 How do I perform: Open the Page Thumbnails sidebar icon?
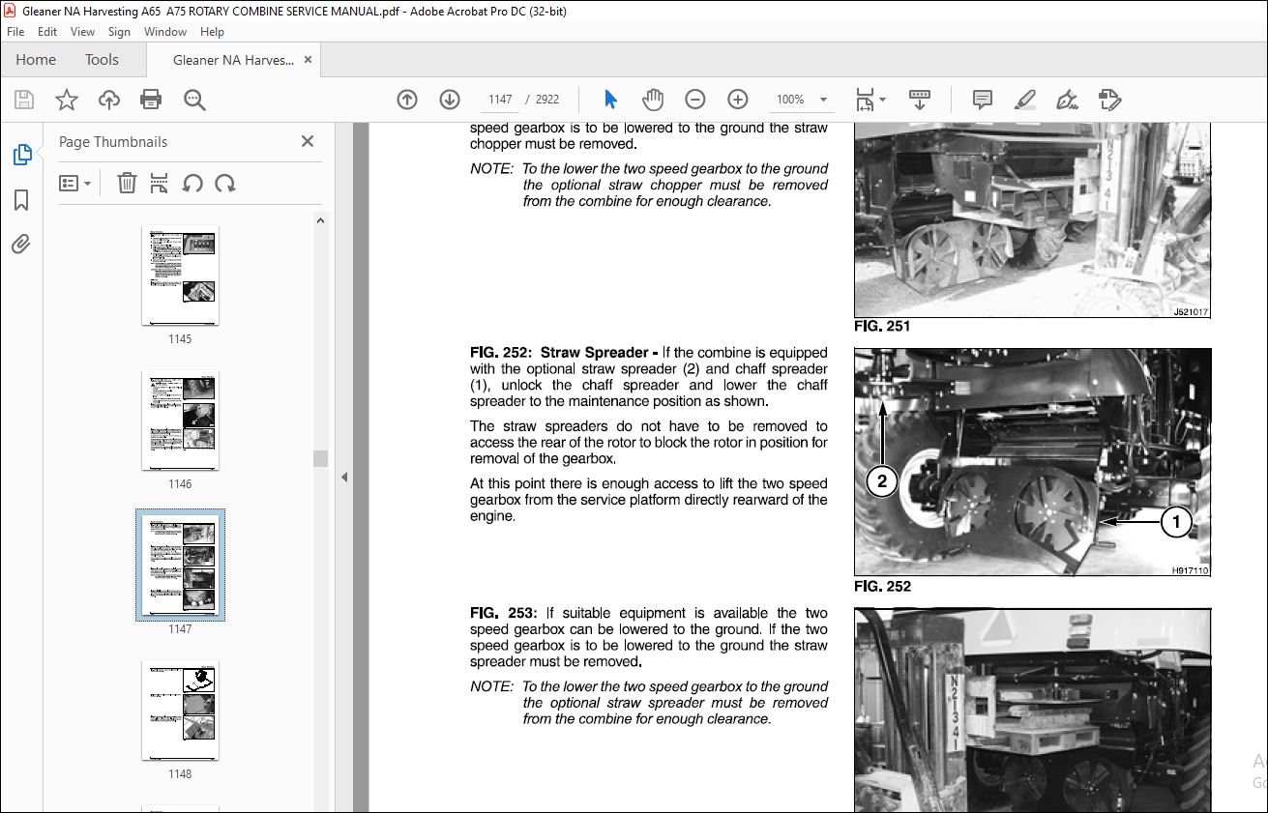click(21, 154)
